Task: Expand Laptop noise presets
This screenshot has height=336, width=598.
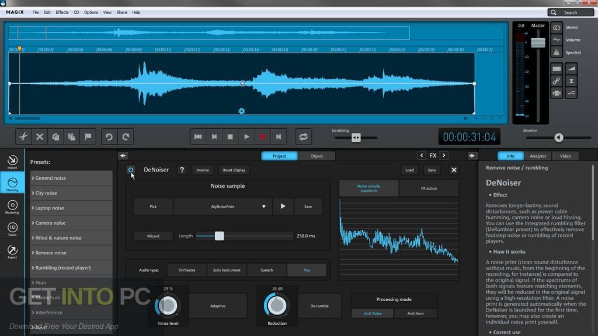Action: click(71, 208)
